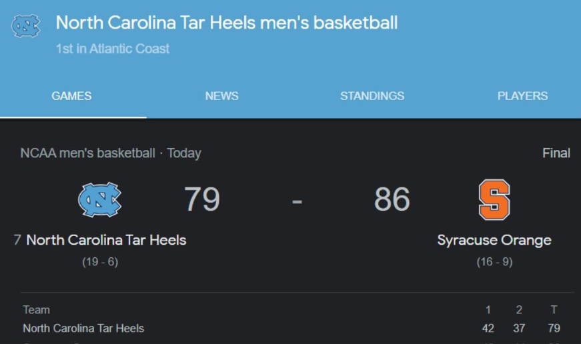This screenshot has width=581, height=344.
Task: Switch to the NEWS tab
Action: point(221,96)
